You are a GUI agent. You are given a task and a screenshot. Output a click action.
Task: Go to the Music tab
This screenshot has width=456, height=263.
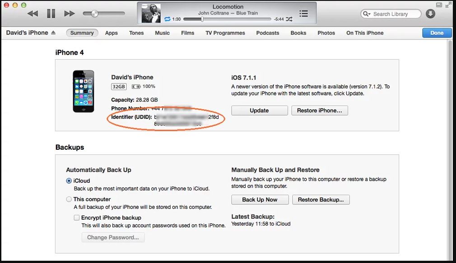point(162,33)
